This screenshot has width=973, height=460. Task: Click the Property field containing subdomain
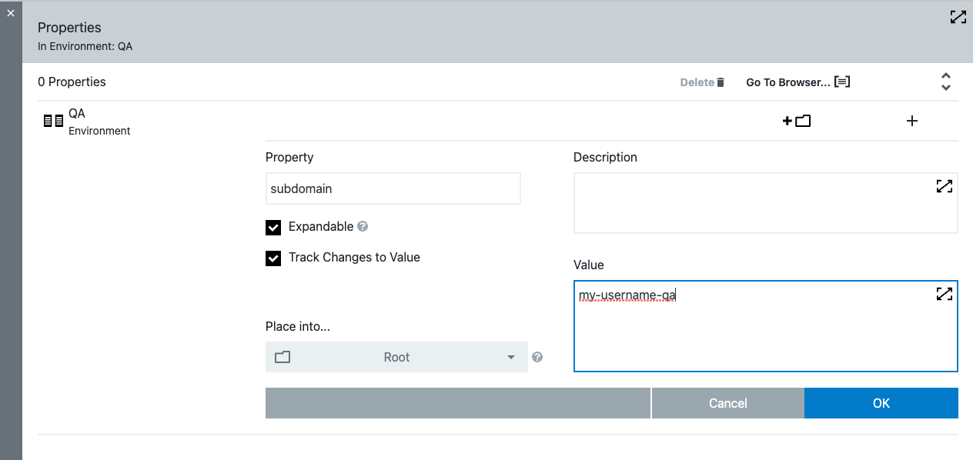pyautogui.click(x=393, y=188)
